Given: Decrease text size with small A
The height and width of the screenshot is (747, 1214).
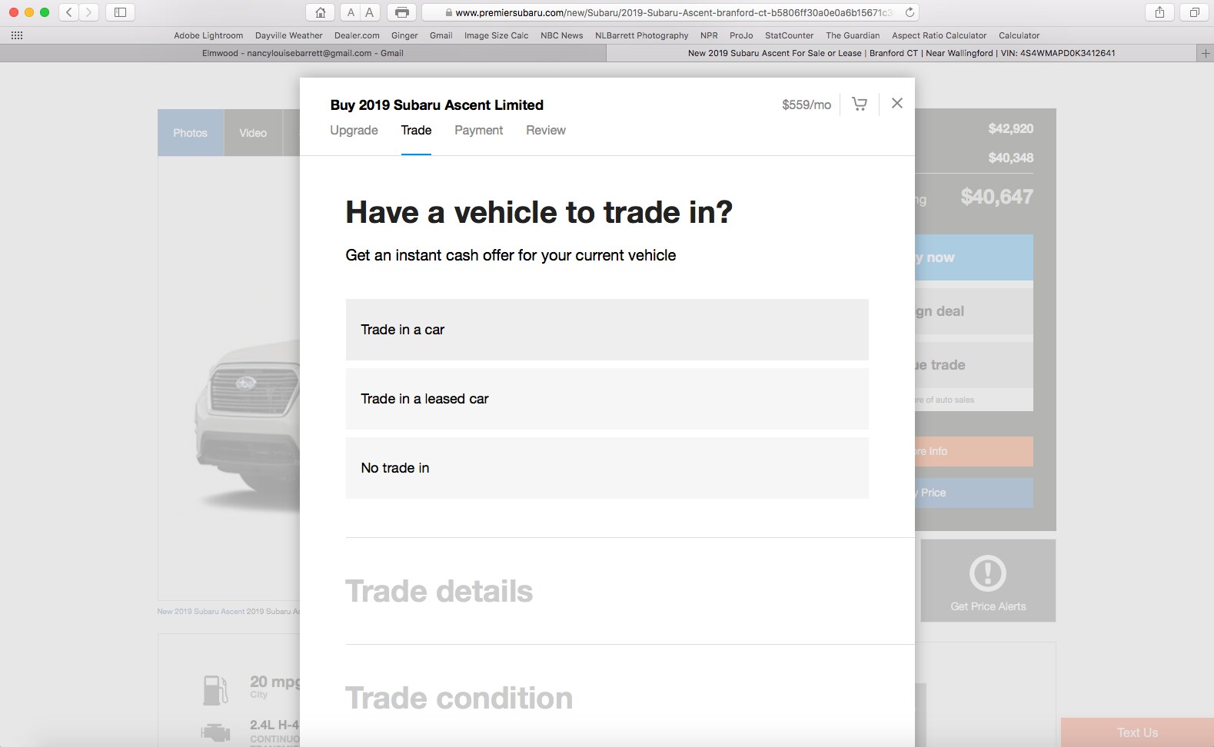Looking at the screenshot, I should 351,12.
